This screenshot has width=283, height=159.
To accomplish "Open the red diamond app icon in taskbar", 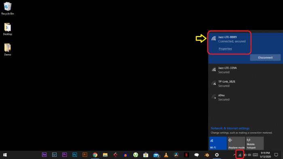I will click(115, 155).
